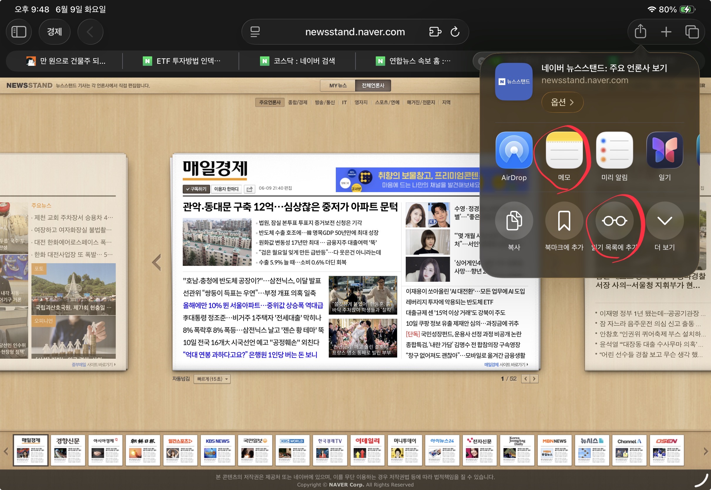Go to next page in 1/52 pager
The height and width of the screenshot is (490, 711).
(x=534, y=379)
